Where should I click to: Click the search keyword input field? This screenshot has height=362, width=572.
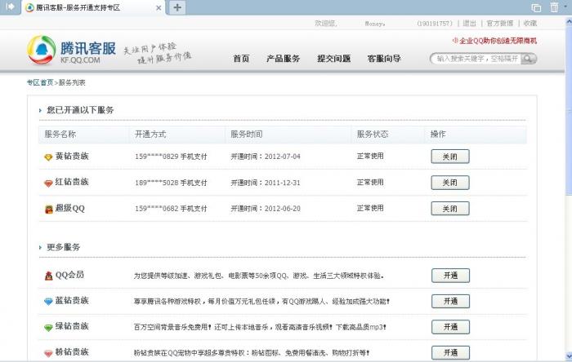(477, 59)
